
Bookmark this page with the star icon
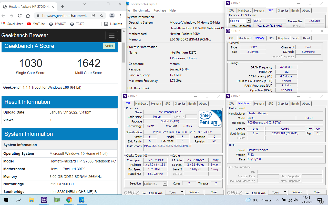coord(101,16)
